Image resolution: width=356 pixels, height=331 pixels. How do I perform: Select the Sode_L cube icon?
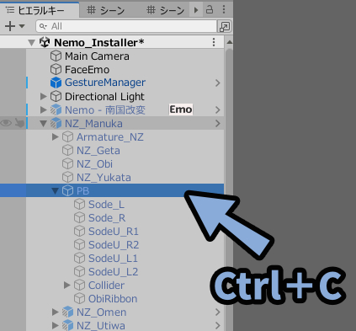point(79,204)
